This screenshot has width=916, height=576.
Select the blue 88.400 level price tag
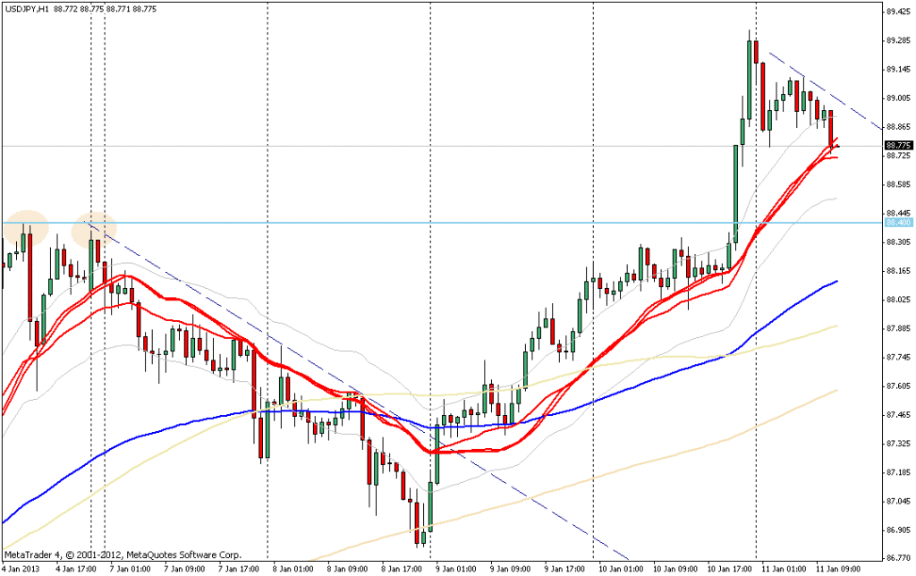896,222
